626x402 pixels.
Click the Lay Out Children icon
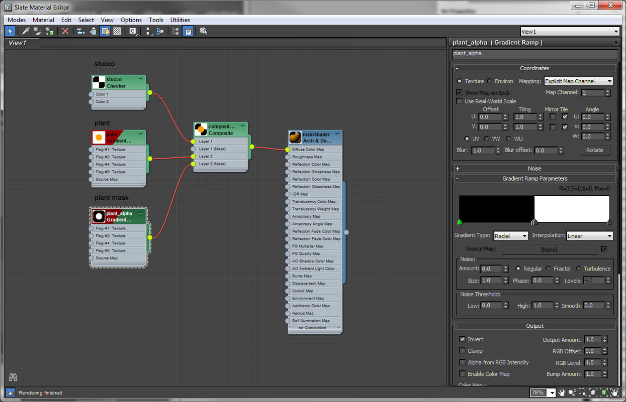[x=160, y=31]
